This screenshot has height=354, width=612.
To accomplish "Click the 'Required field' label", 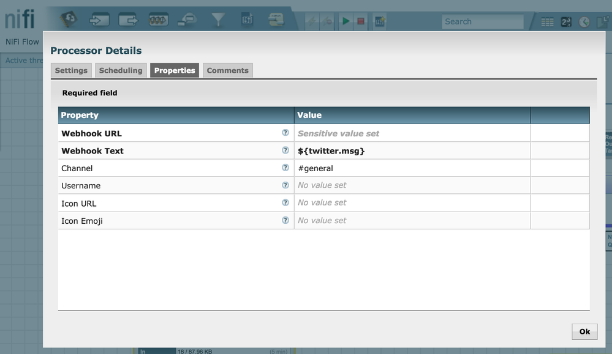I will point(90,93).
